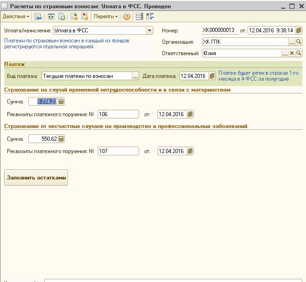Open calculator for the 550,62 sum
306x282 pixels.
pos(61,138)
